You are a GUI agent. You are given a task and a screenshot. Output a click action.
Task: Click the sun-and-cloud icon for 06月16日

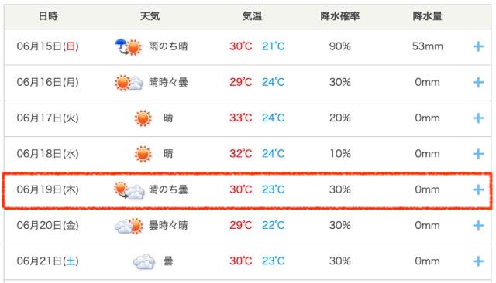click(x=129, y=83)
